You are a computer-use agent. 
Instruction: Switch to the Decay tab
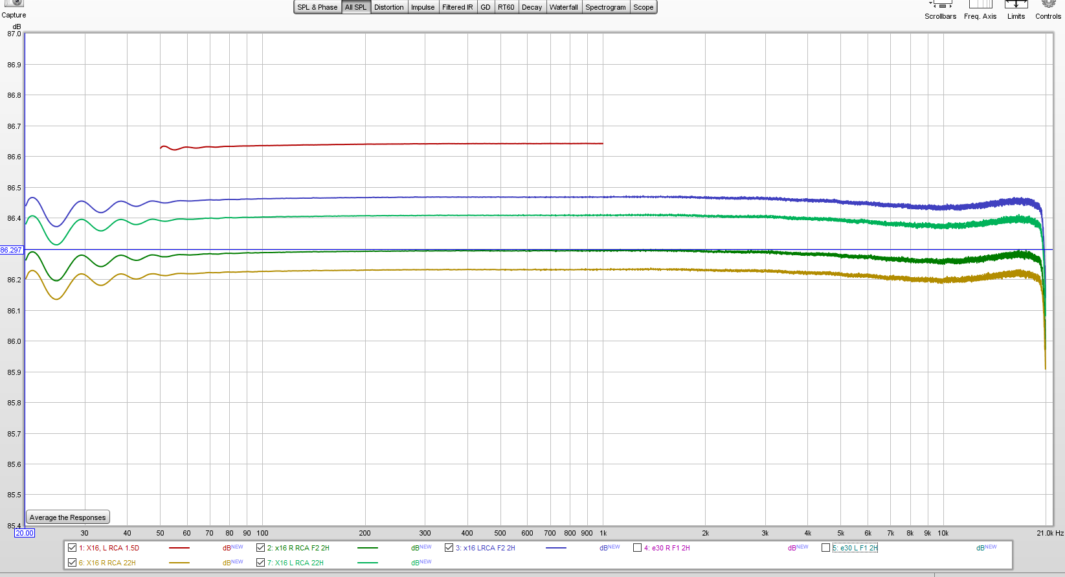click(532, 7)
